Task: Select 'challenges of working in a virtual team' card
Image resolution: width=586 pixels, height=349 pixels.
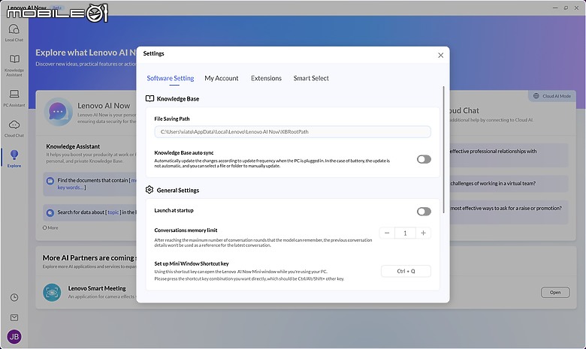Action: [509, 184]
